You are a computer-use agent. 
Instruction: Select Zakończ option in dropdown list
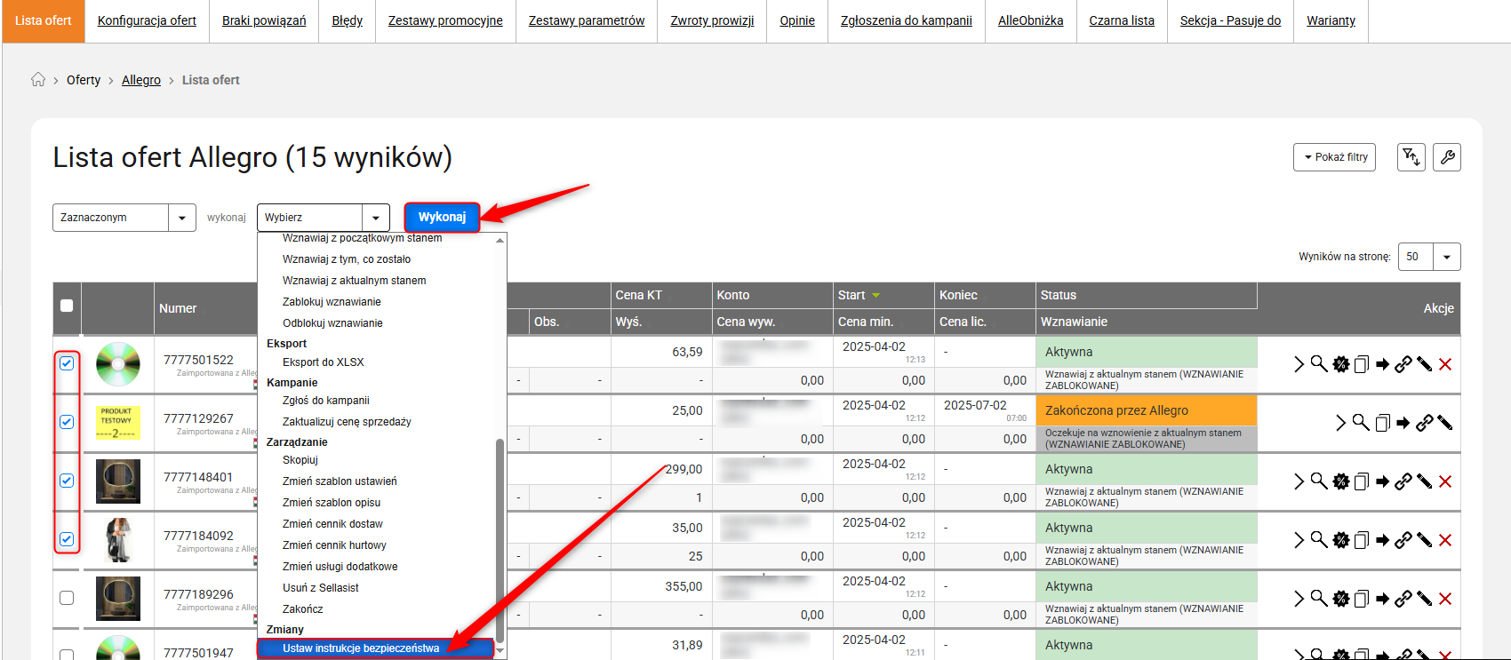click(x=303, y=609)
